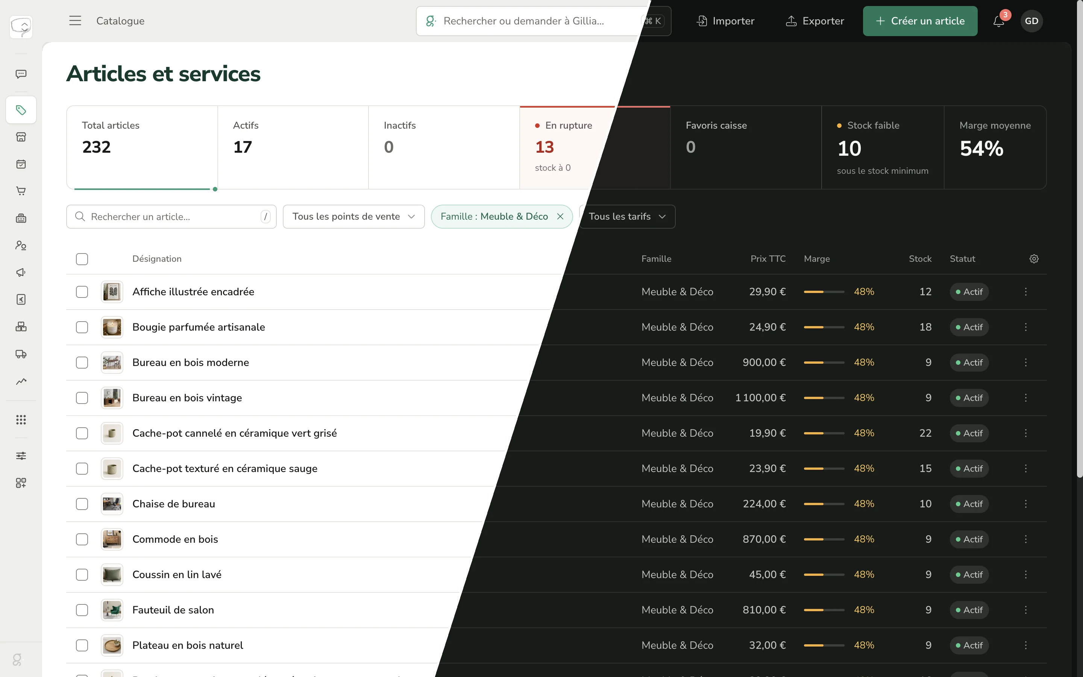The width and height of the screenshot is (1083, 677).
Task: Open the megaphone marketing icon in sidebar
Action: pyautogui.click(x=21, y=272)
